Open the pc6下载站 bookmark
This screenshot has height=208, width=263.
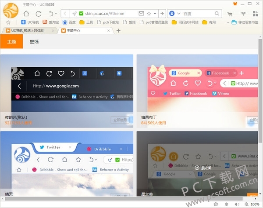click(108, 22)
